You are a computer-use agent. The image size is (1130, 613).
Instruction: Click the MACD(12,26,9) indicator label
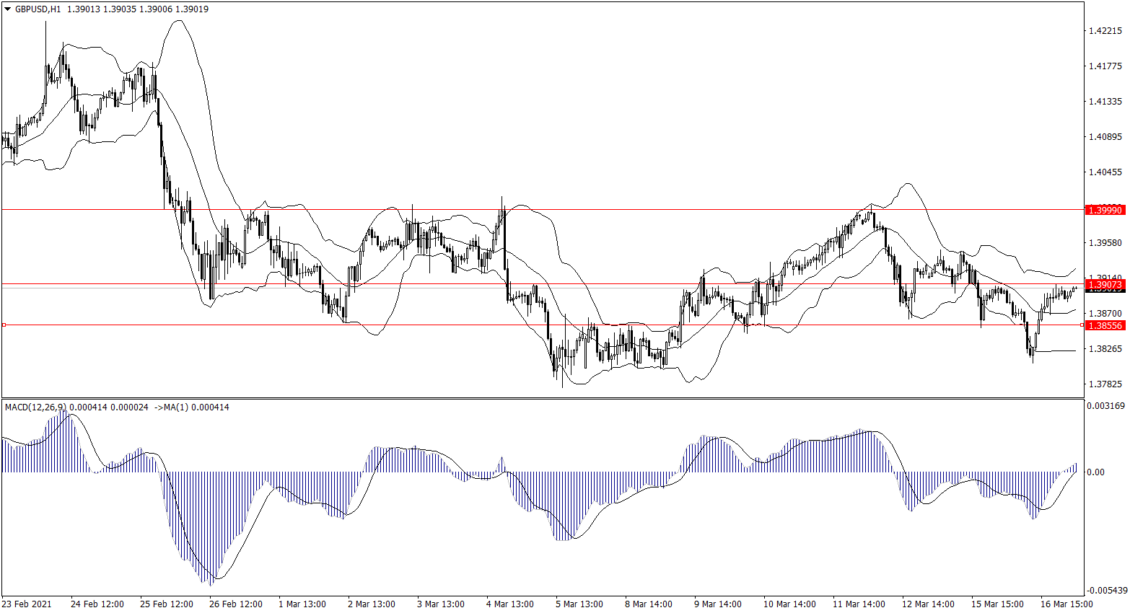(35, 407)
